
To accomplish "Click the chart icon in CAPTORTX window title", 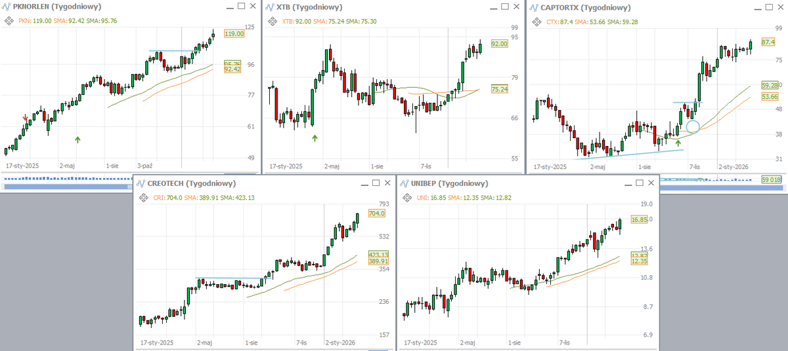I will (x=535, y=7).
